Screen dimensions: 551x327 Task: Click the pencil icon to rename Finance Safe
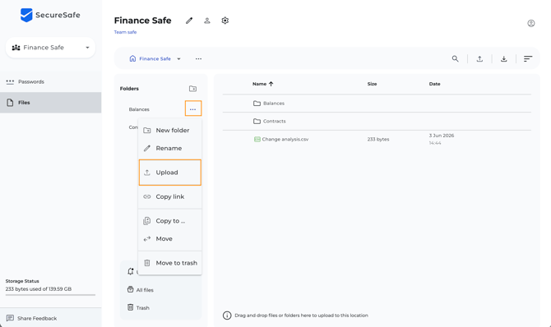pyautogui.click(x=189, y=21)
